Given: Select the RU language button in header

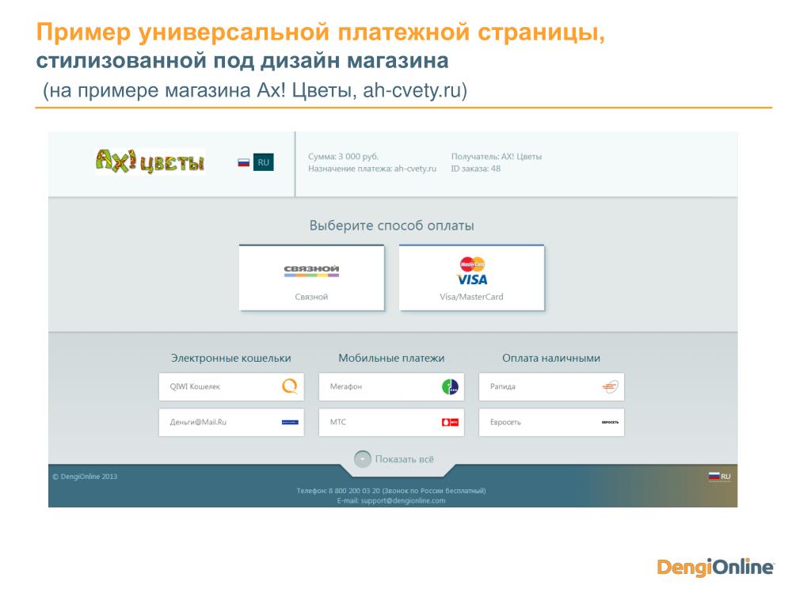Looking at the screenshot, I should point(263,162).
